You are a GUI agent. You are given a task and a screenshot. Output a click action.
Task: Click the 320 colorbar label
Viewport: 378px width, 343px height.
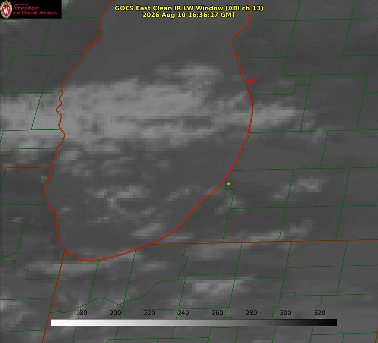[320, 313]
